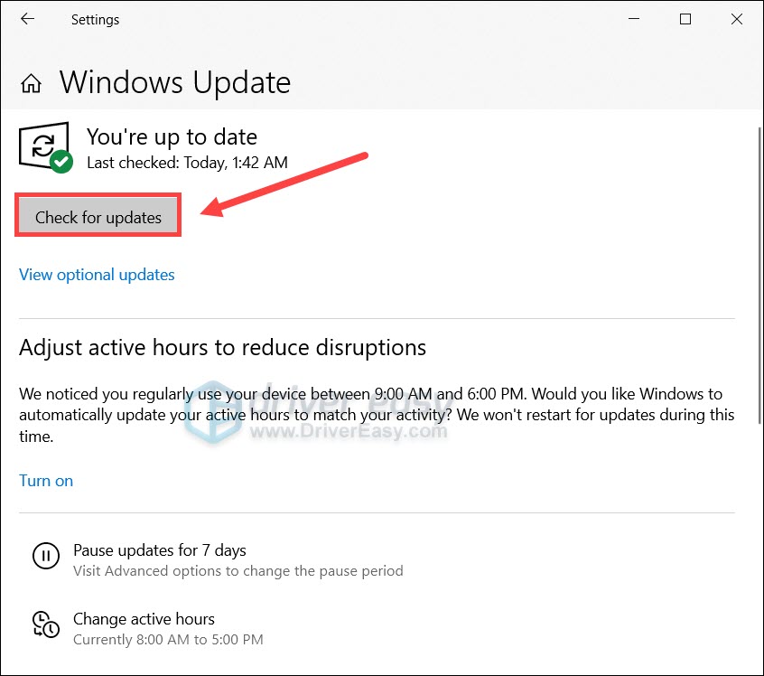Go to Settings home via house icon
The width and height of the screenshot is (764, 676).
click(x=32, y=84)
